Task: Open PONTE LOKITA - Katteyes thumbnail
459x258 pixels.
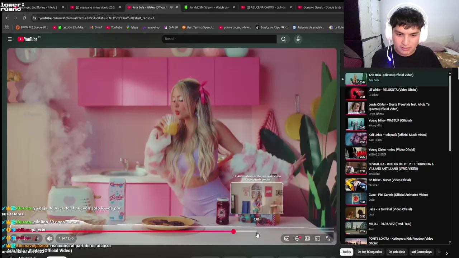Action: point(356,241)
